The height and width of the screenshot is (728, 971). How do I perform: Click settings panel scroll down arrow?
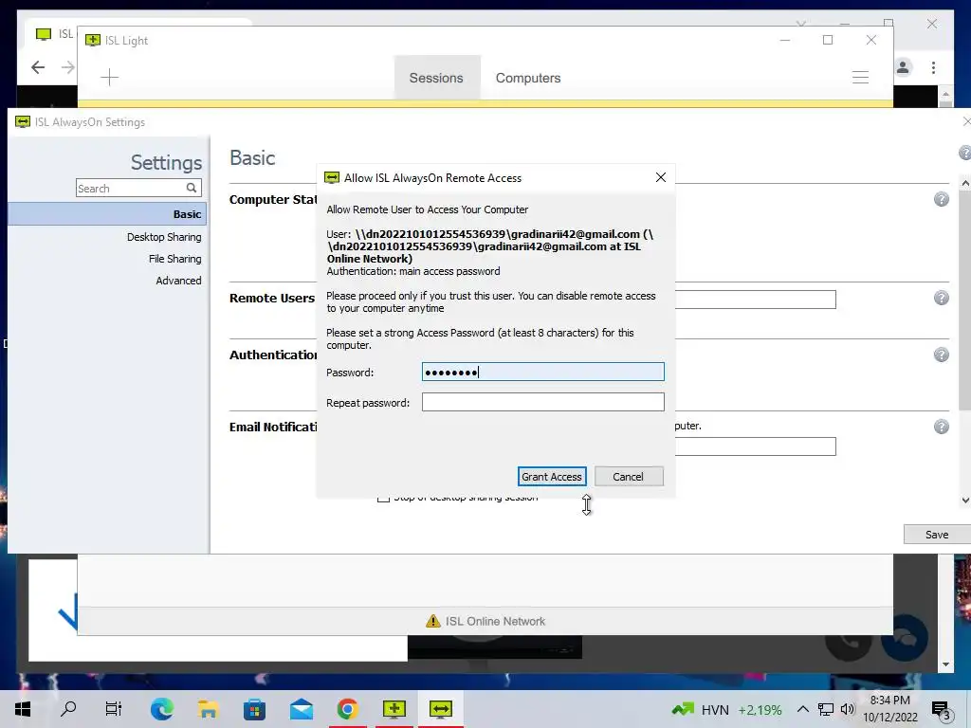tap(964, 500)
